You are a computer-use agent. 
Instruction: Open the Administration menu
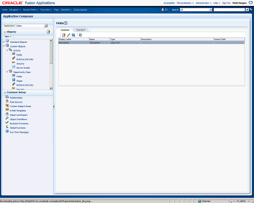click(x=204, y=3)
